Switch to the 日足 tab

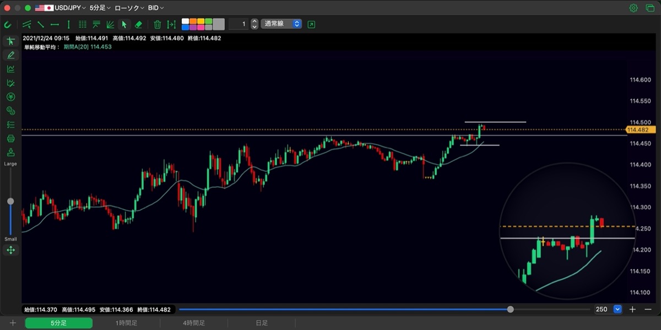261,323
